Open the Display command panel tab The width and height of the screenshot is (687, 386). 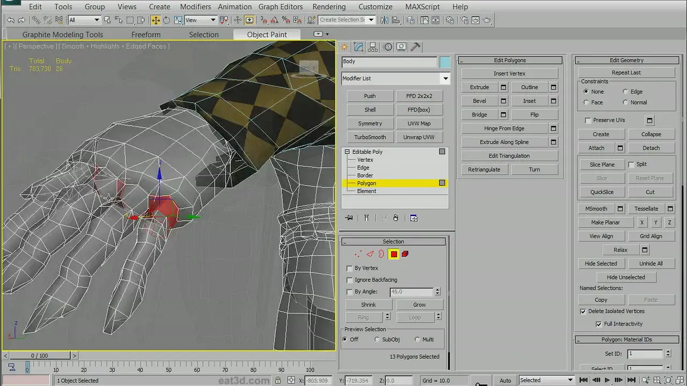coord(401,47)
